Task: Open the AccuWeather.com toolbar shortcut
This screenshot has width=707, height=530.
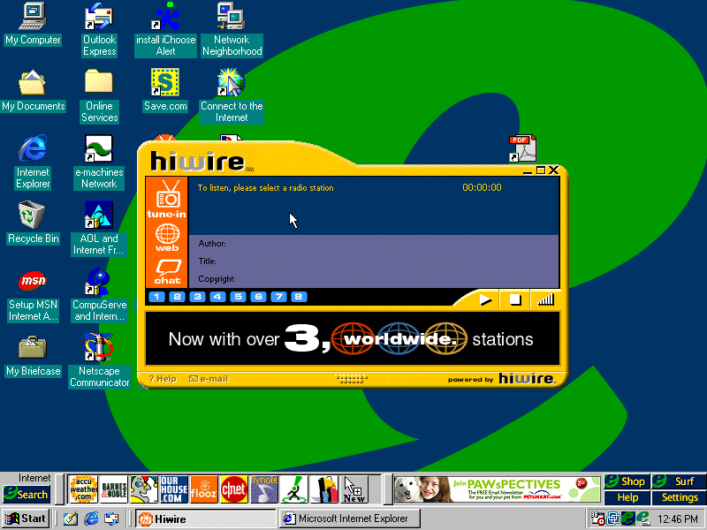Action: [x=83, y=488]
